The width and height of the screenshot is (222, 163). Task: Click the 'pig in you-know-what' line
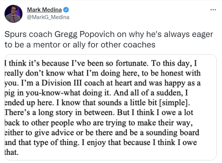pyautogui.click(x=96, y=93)
